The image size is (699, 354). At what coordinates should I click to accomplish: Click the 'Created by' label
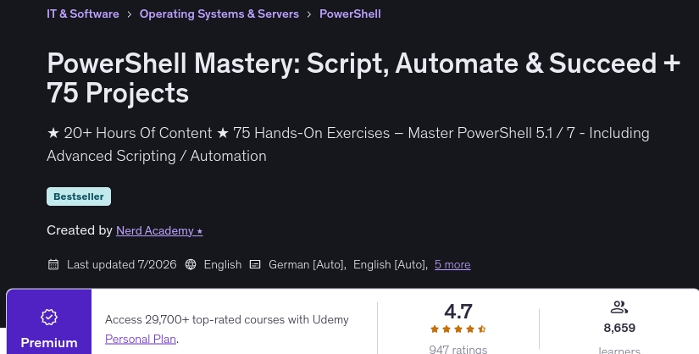tap(80, 230)
